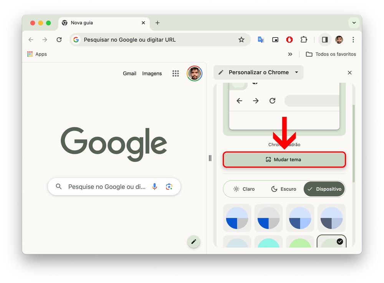The image size is (384, 283).
Task: Click the Mudar tema button
Action: [284, 160]
